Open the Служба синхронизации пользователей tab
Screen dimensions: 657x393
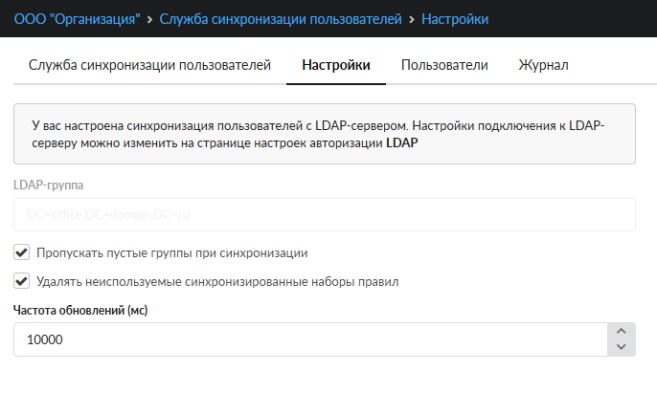click(x=150, y=65)
